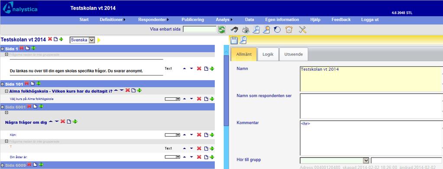Click the left panel vertical scrollbar
This screenshot has height=169, width=443.
pyautogui.click(x=226, y=91)
